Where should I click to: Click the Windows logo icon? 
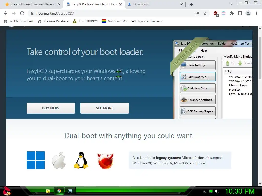36,160
